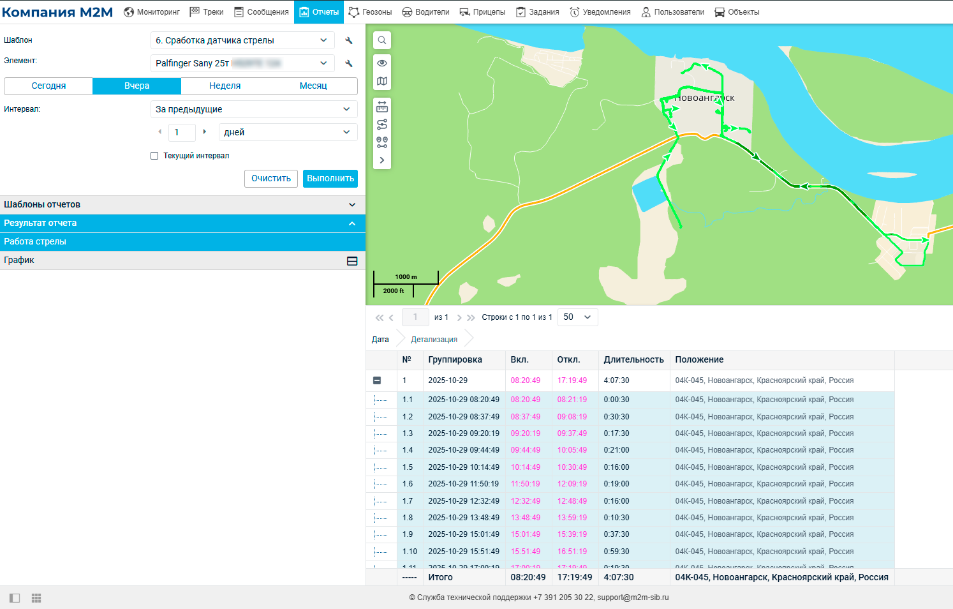Toggle the map eye visibility icon
Image resolution: width=953 pixels, height=609 pixels.
[x=381, y=63]
